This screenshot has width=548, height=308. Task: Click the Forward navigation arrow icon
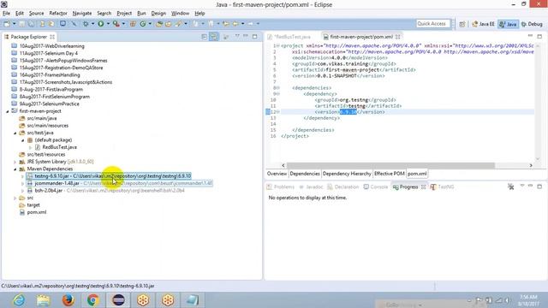pos(251,24)
